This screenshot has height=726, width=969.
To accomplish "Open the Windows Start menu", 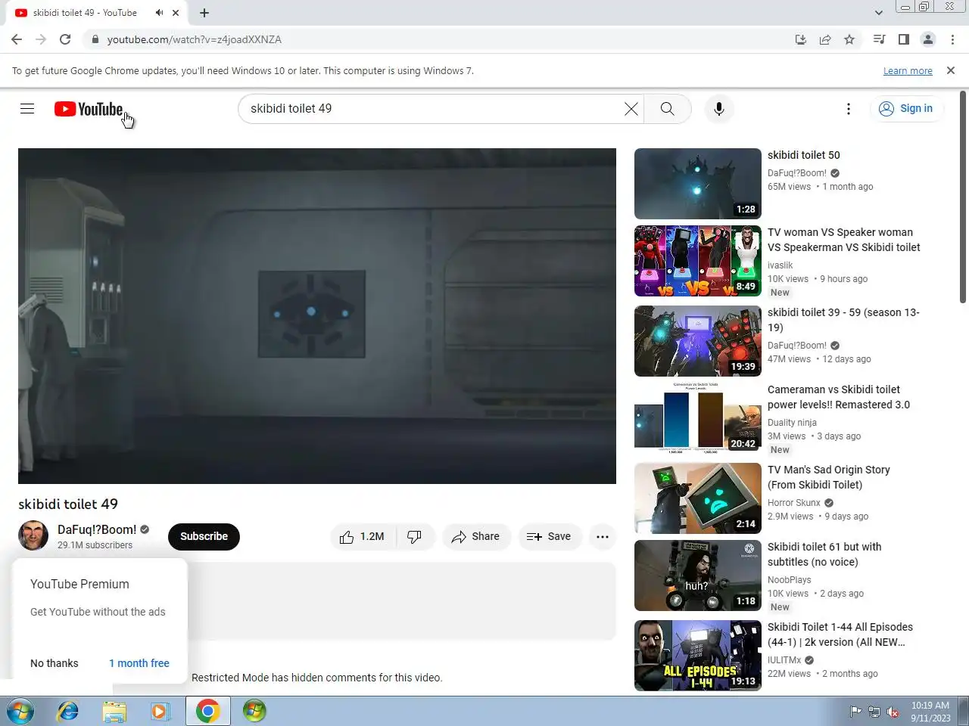I will click(20, 712).
